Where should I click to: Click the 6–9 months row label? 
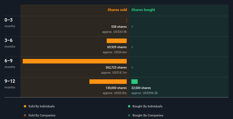point(10,63)
